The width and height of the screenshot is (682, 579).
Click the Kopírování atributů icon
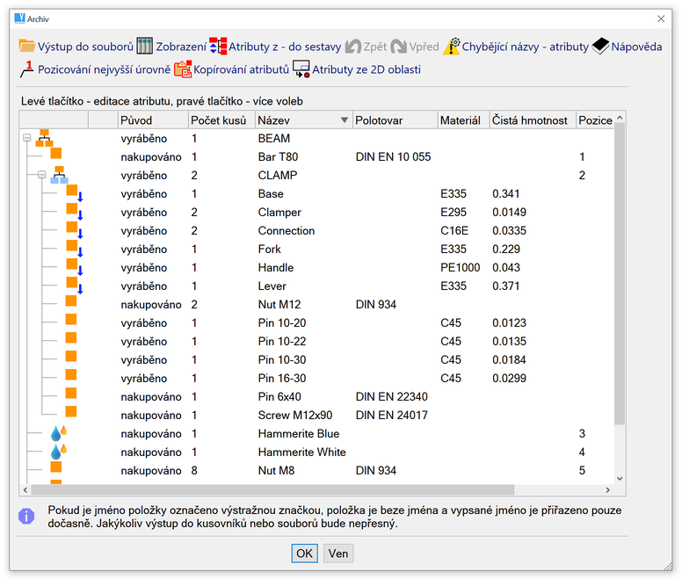183,69
